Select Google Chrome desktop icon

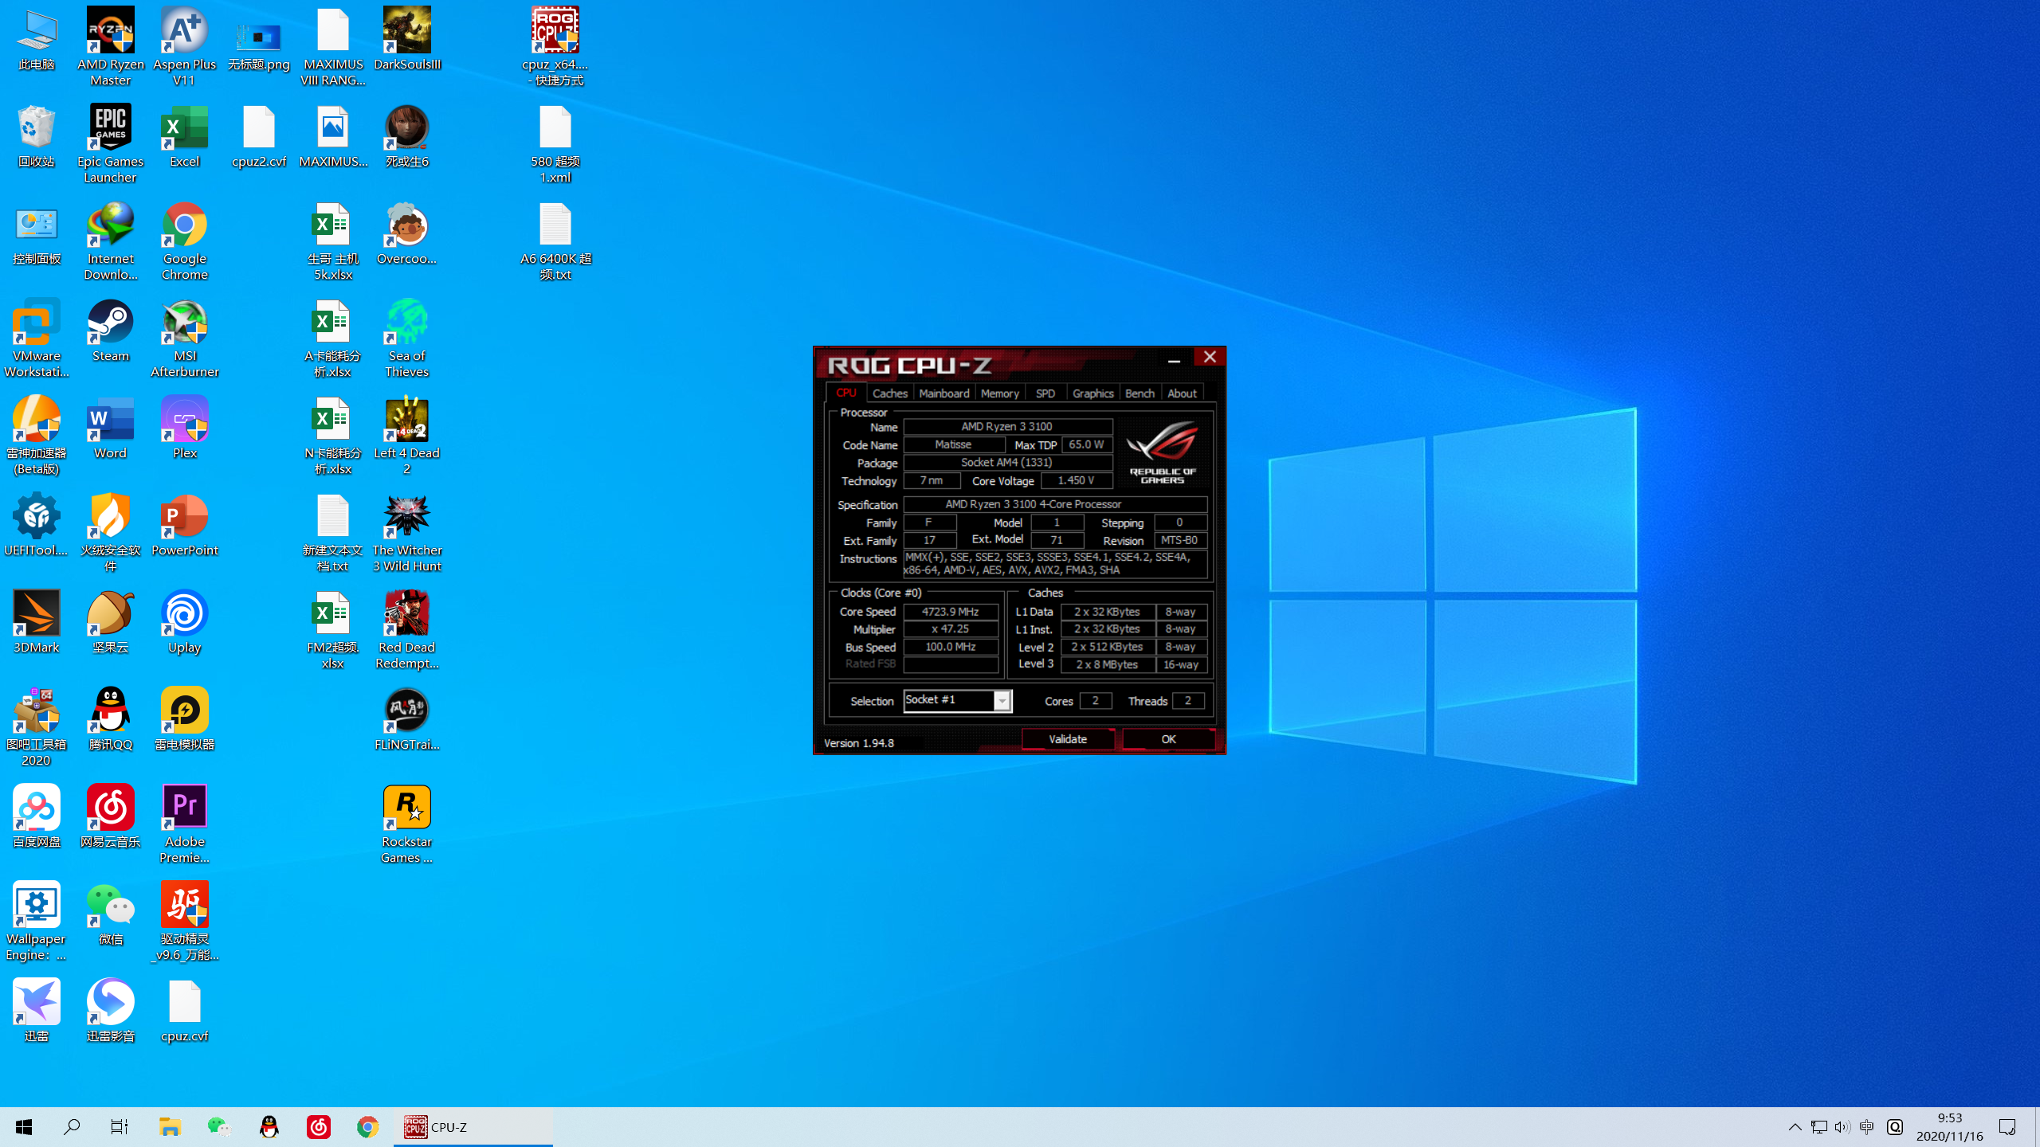click(184, 241)
